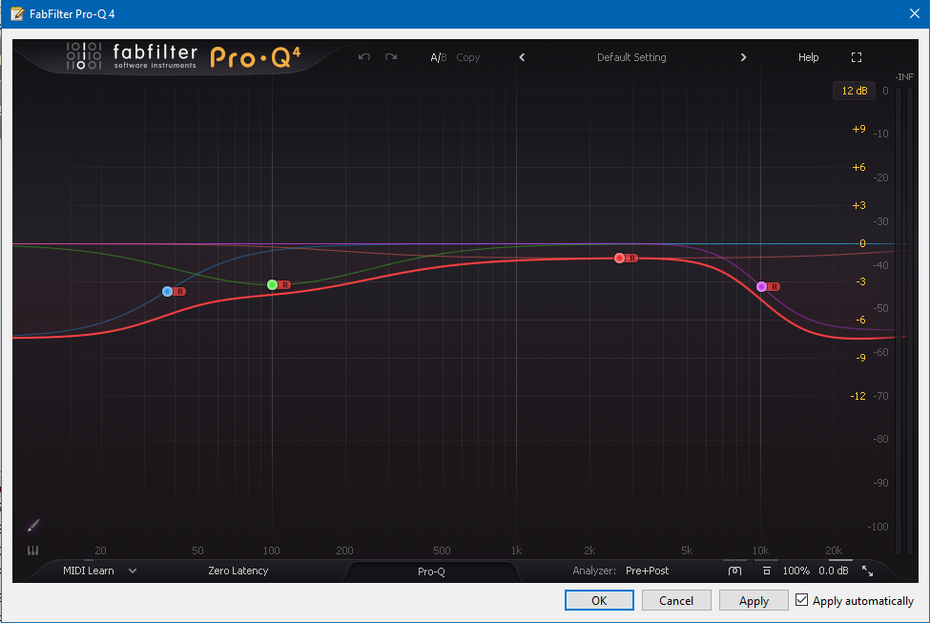The width and height of the screenshot is (930, 623).
Task: Toggle the Apply automatically checkbox
Action: coord(802,600)
